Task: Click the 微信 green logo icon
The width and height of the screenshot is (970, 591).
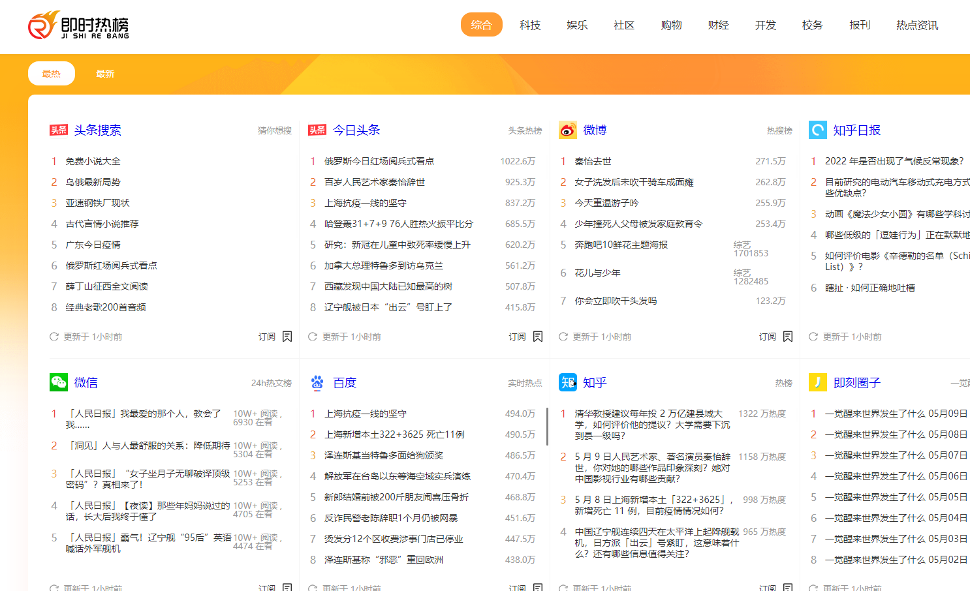Action: coord(59,382)
